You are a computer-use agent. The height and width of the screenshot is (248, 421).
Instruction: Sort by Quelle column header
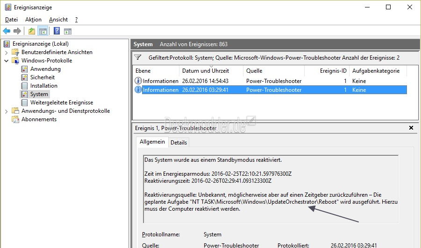click(274, 71)
